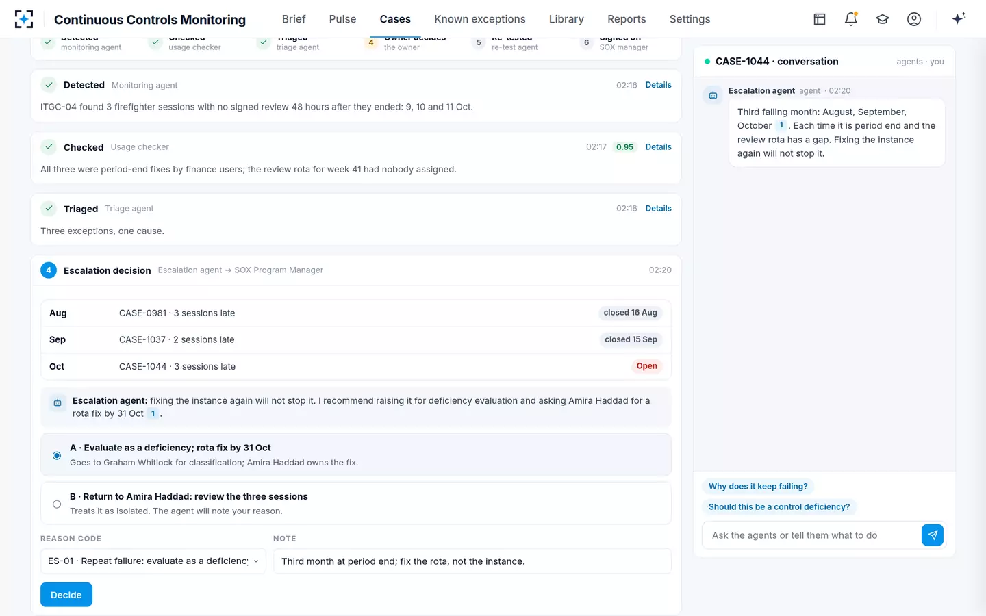The height and width of the screenshot is (616, 986).
Task: Click the check icon beside Triaged
Action: (x=49, y=209)
